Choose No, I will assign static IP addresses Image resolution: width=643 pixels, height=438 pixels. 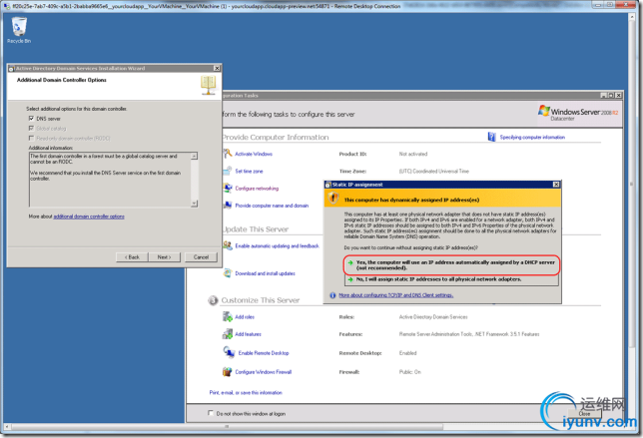[x=451, y=279]
